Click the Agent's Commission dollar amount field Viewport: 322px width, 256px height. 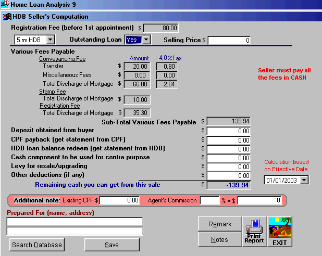(259, 200)
